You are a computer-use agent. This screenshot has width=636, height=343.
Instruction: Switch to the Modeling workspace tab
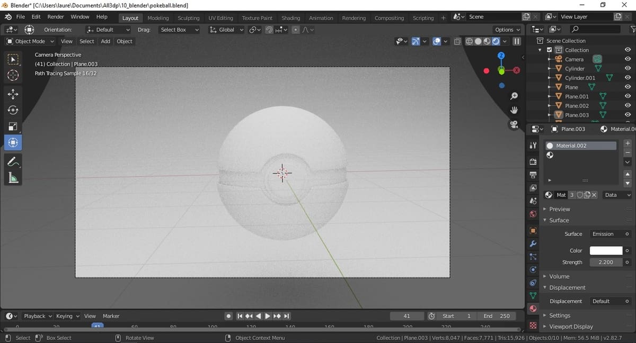(x=158, y=18)
